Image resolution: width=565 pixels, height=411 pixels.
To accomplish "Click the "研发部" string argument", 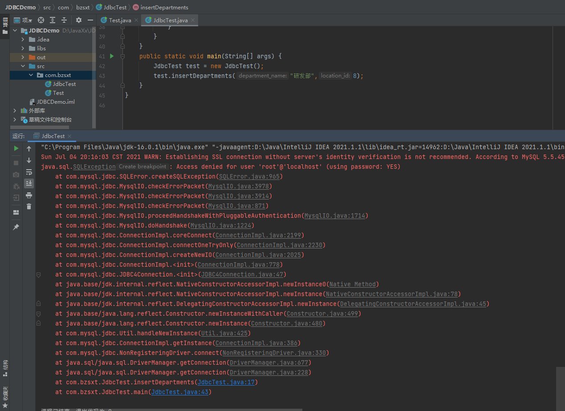I will point(303,76).
